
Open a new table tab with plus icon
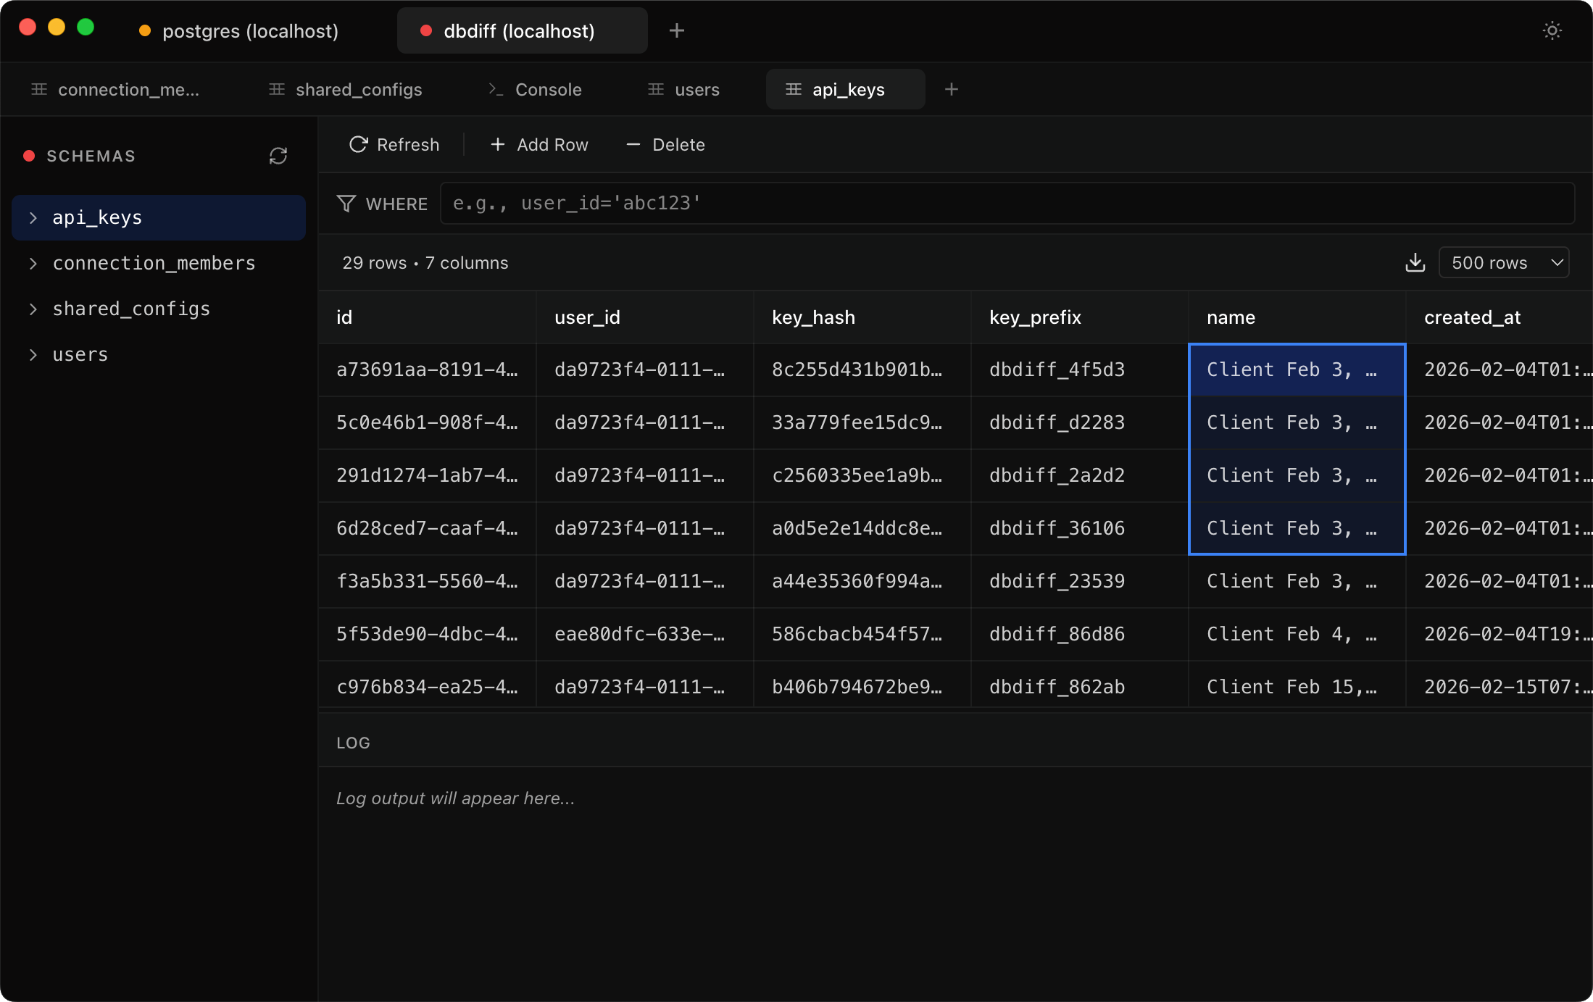coord(951,89)
